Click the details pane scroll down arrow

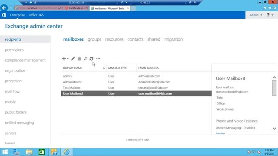274,129
